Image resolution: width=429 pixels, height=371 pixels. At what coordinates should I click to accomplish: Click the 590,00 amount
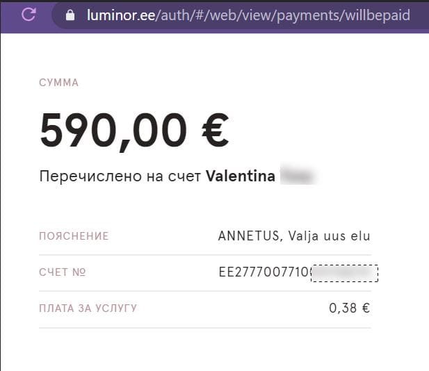[113, 131]
